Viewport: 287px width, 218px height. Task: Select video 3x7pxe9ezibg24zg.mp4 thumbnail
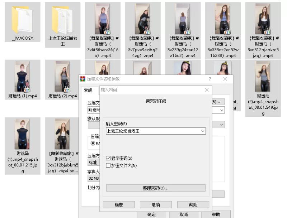(x=142, y=19)
